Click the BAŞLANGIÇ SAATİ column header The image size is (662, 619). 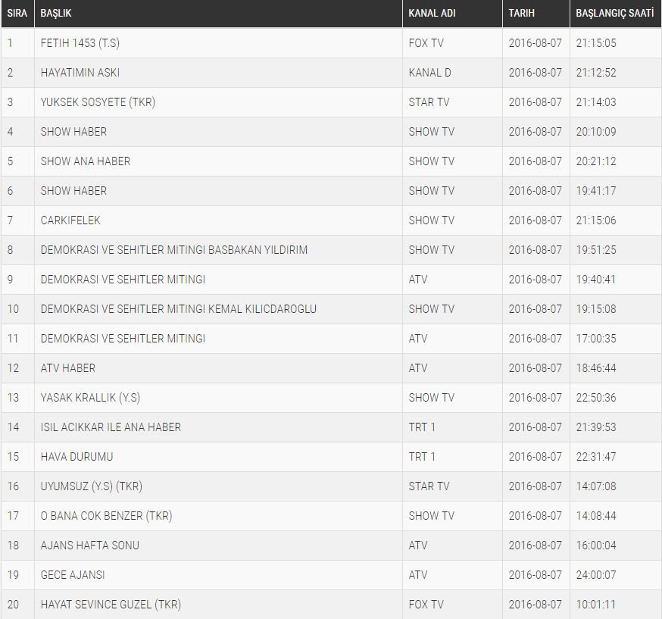point(614,14)
